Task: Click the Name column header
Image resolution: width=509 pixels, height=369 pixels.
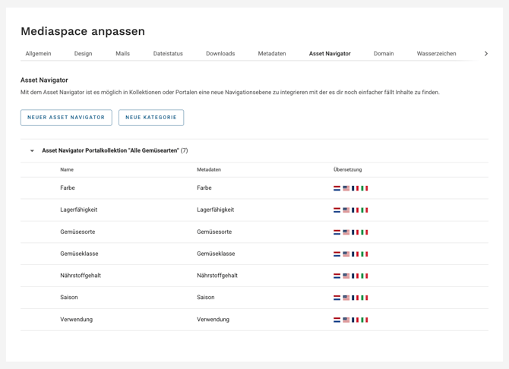Action: pos(67,169)
